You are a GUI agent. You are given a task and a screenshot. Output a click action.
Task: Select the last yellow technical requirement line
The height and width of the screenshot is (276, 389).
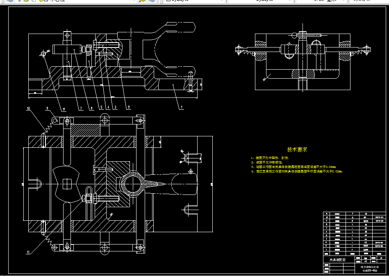[x=297, y=172]
